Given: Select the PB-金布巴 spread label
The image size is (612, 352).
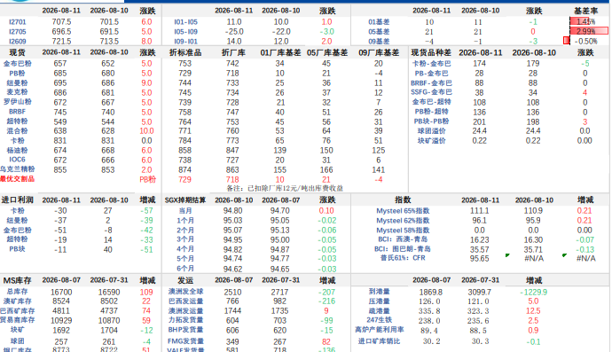Looking at the screenshot, I should click(x=431, y=73).
